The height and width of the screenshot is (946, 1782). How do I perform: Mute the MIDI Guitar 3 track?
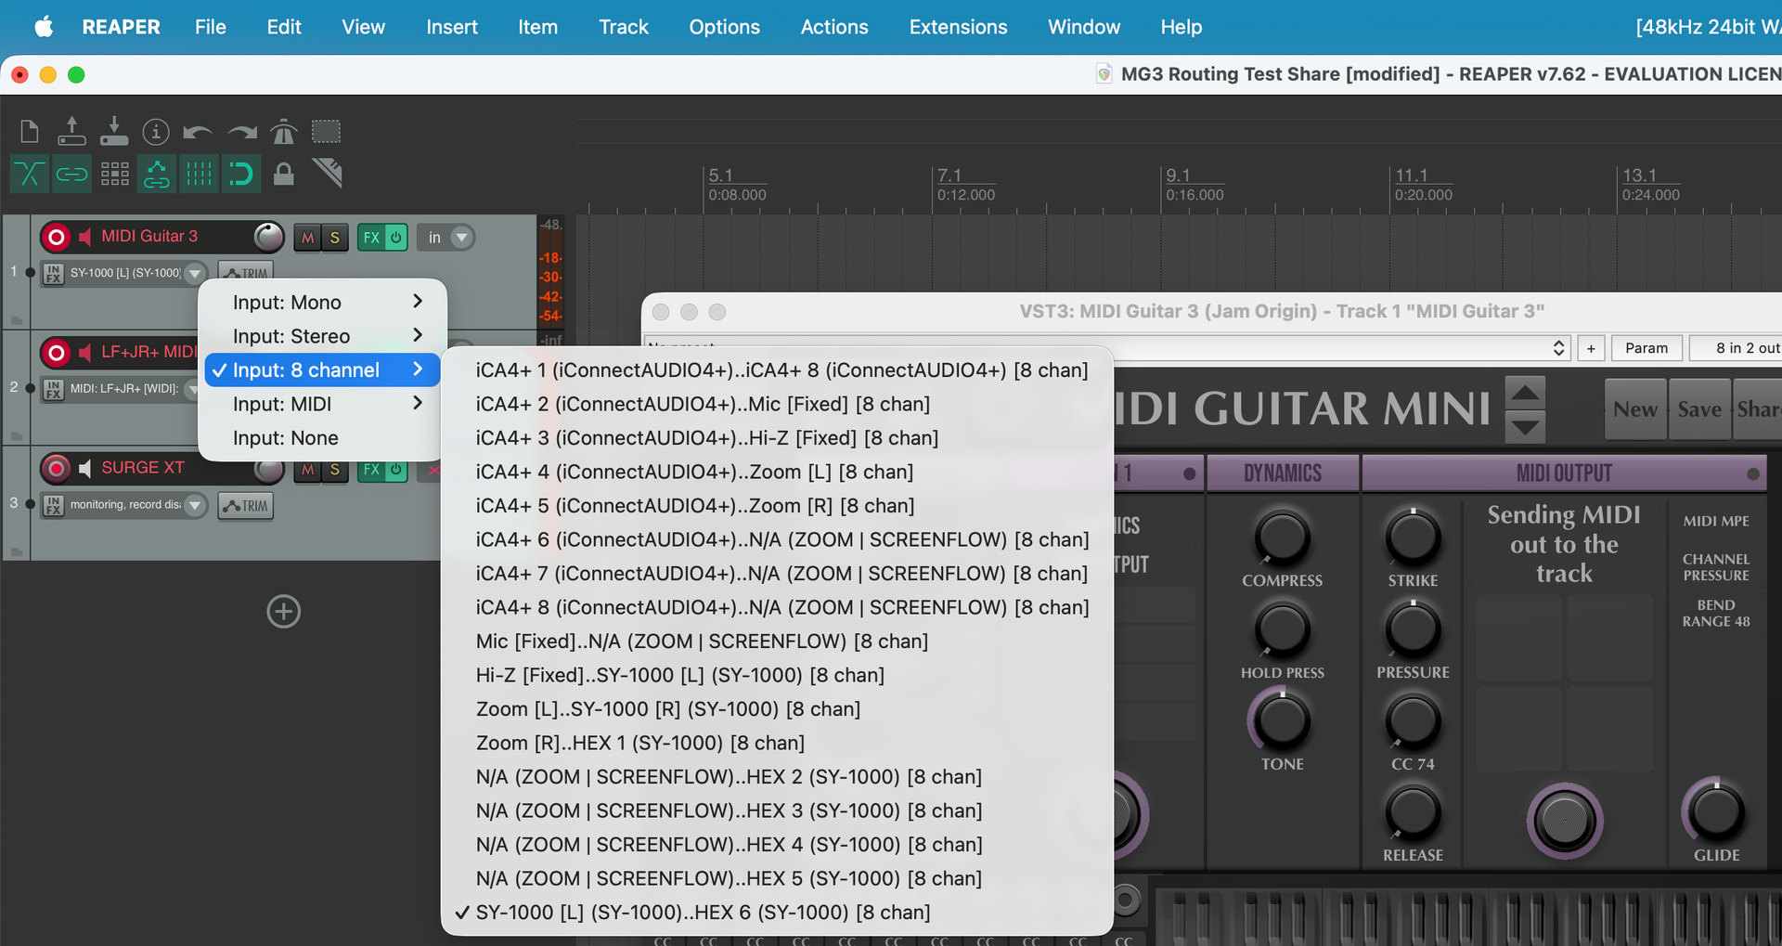(x=307, y=238)
